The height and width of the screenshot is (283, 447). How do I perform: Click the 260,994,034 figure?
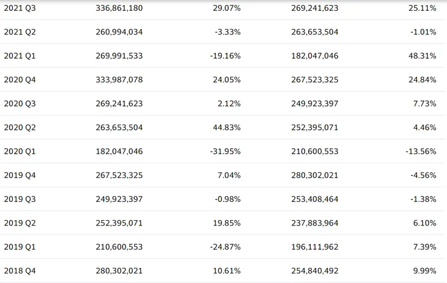click(119, 32)
